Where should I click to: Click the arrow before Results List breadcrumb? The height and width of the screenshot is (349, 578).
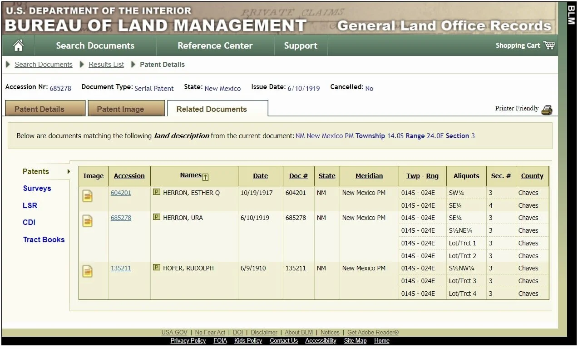point(82,65)
